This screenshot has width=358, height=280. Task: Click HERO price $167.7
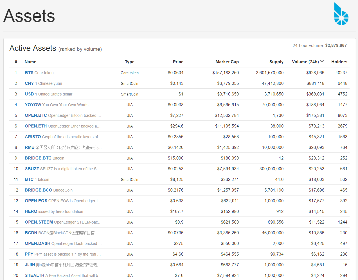coord(177,211)
